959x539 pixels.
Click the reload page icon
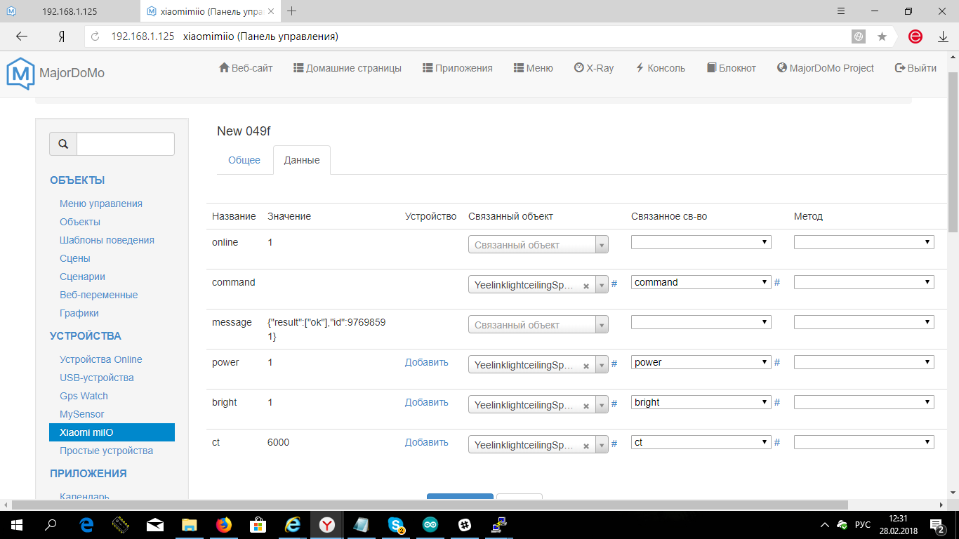pyautogui.click(x=95, y=36)
